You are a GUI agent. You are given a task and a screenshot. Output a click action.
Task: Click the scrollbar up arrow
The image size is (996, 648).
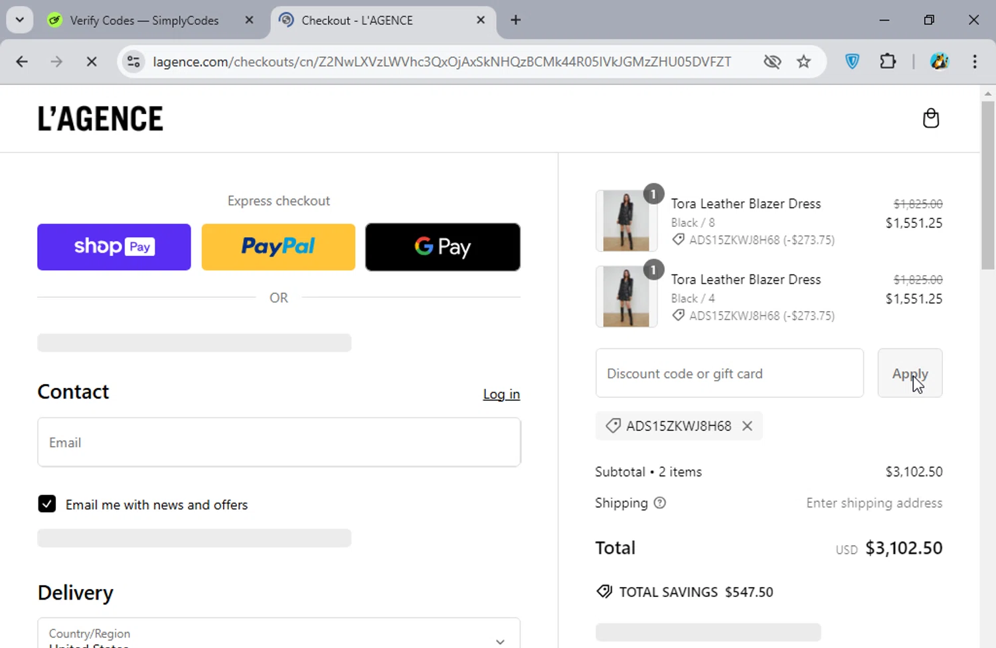988,94
